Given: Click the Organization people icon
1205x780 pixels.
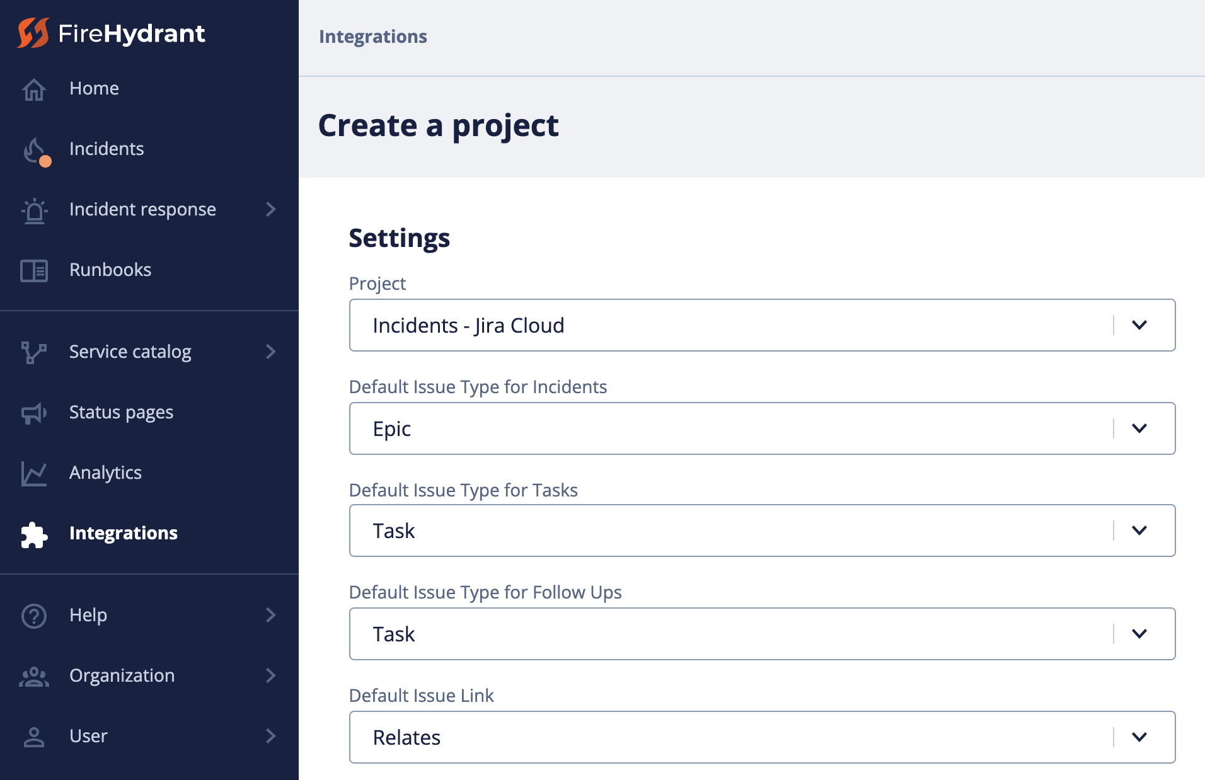Looking at the screenshot, I should [35, 675].
